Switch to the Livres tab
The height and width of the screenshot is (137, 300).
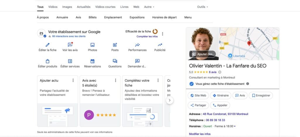click(124, 7)
